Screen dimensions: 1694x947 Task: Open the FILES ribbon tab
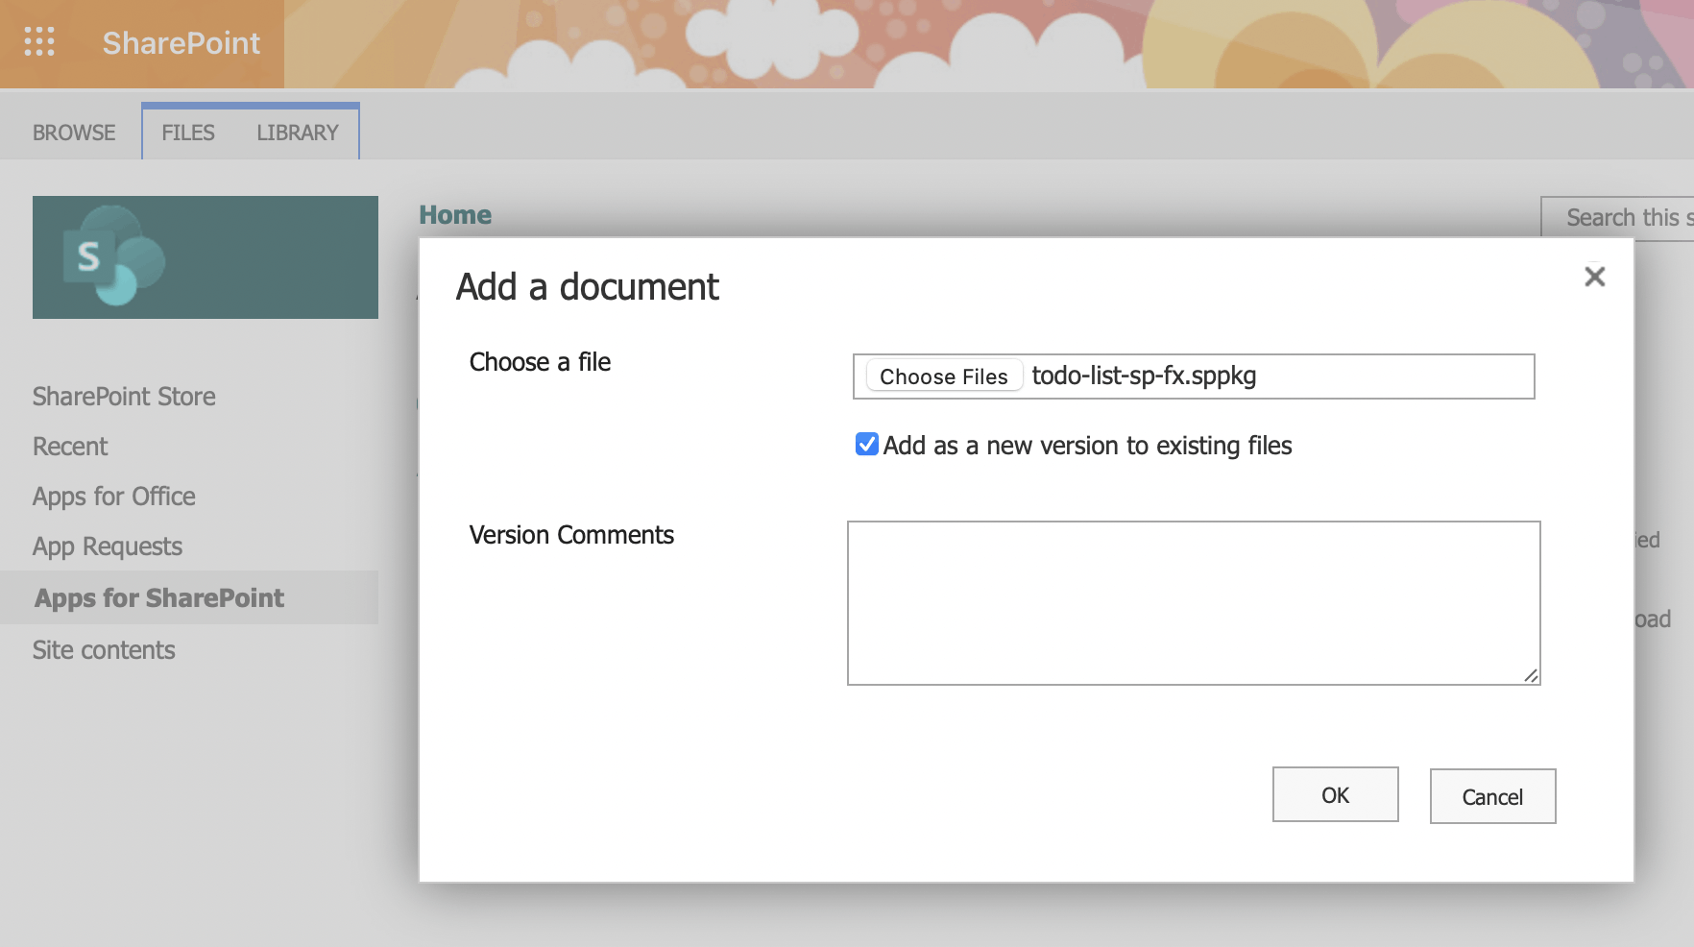tap(188, 133)
